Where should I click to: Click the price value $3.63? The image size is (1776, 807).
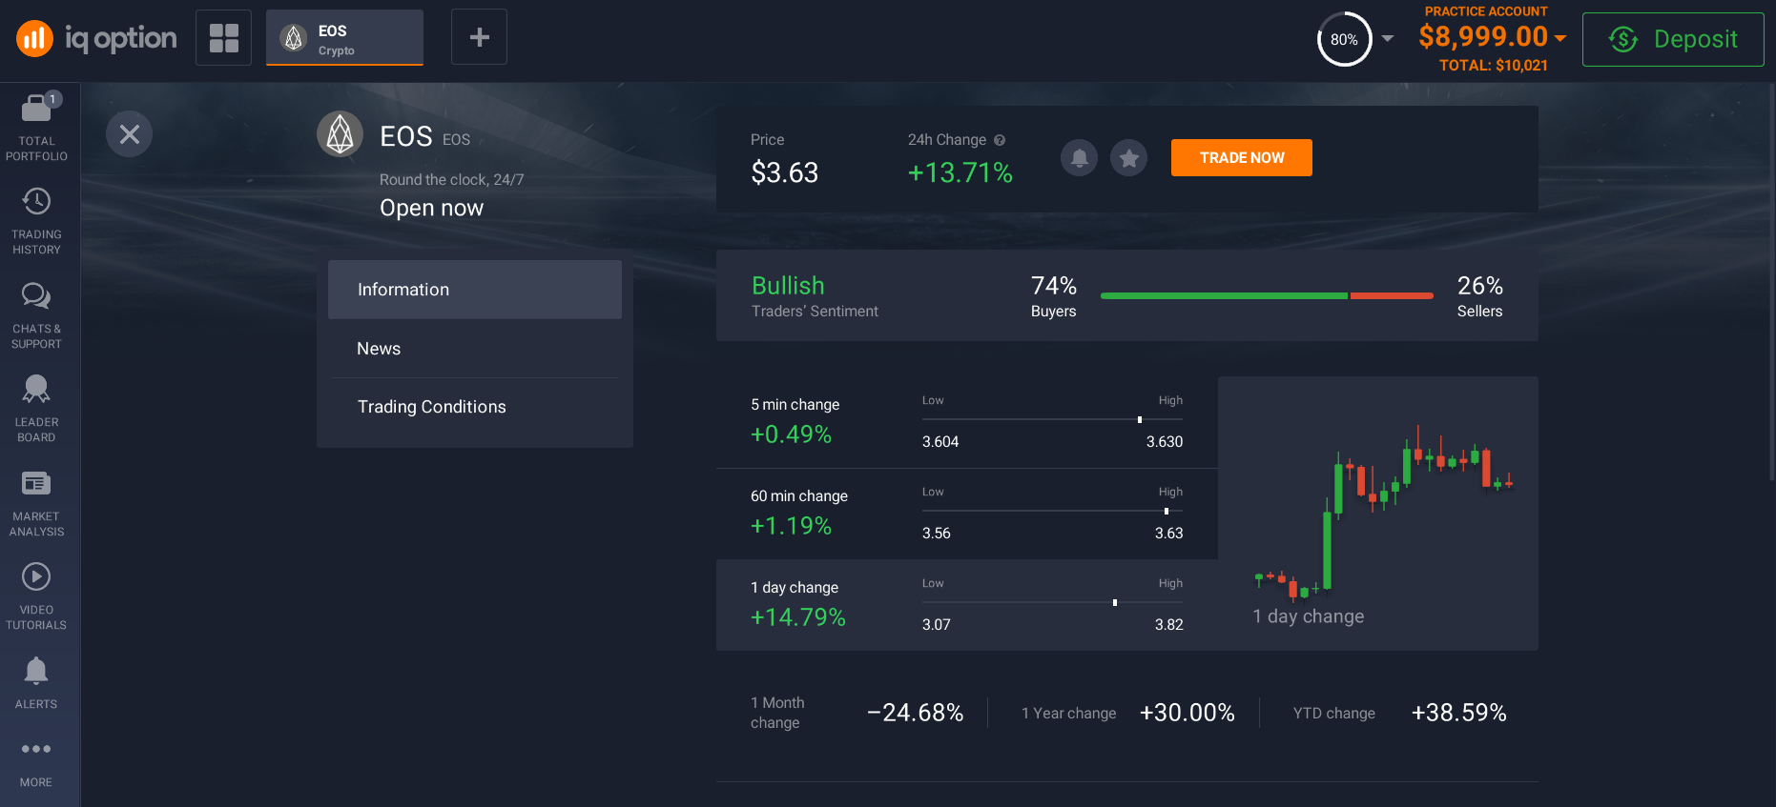pos(784,172)
